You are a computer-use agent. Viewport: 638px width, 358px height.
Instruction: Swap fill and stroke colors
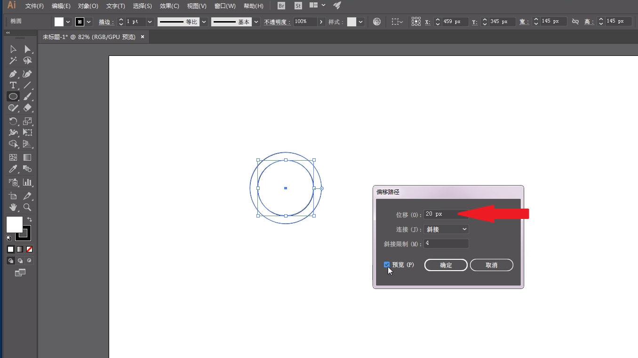(x=30, y=219)
